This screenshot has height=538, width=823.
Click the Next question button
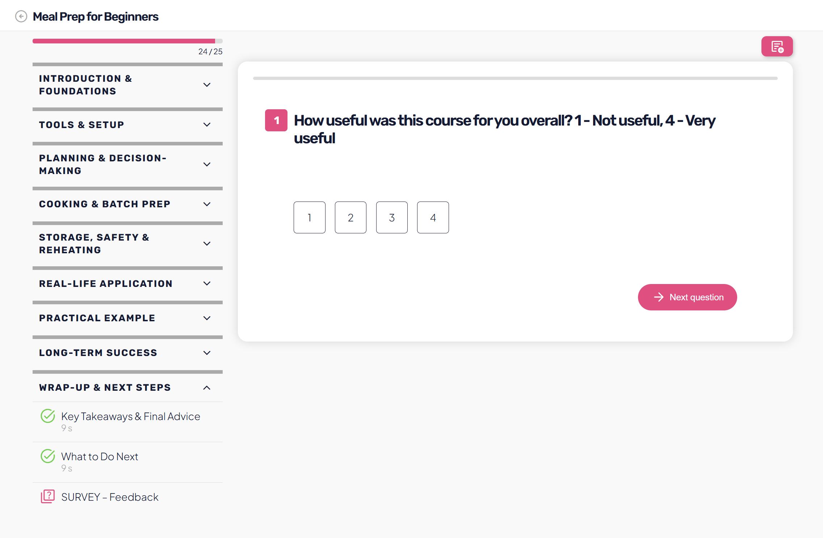pyautogui.click(x=687, y=297)
